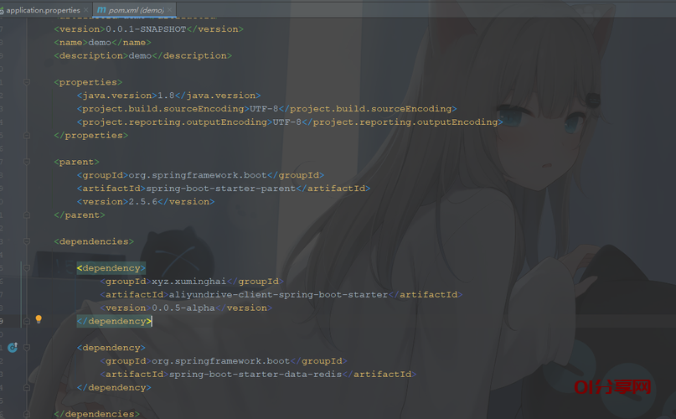This screenshot has width=676, height=419.
Task: Collapse the parent block via gutter fold
Action: click(27, 162)
